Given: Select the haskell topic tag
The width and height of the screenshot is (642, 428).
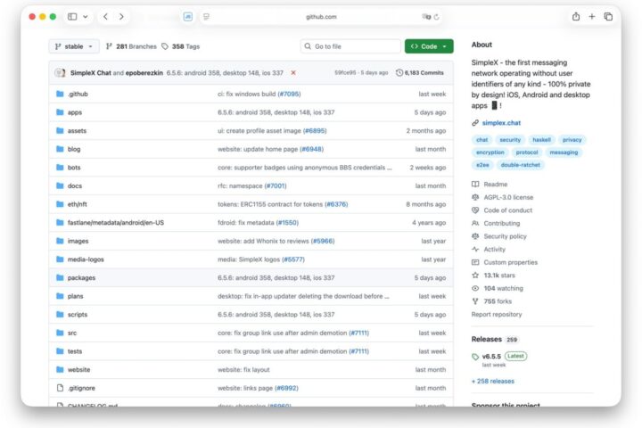Looking at the screenshot, I should tap(541, 140).
